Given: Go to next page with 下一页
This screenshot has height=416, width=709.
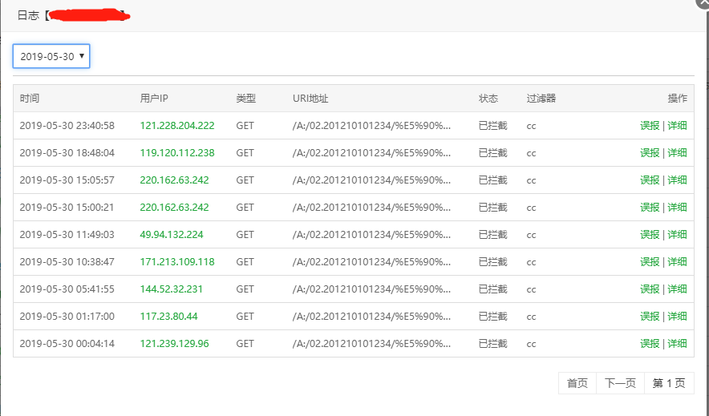Looking at the screenshot, I should tap(620, 383).
